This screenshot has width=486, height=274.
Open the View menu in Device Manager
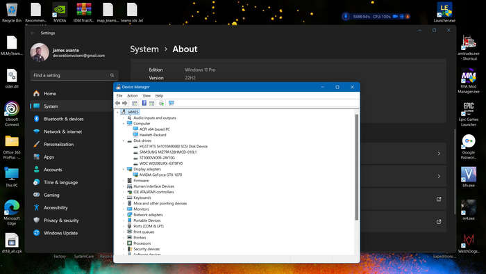pyautogui.click(x=146, y=95)
